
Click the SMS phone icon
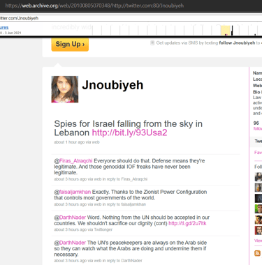[152, 43]
